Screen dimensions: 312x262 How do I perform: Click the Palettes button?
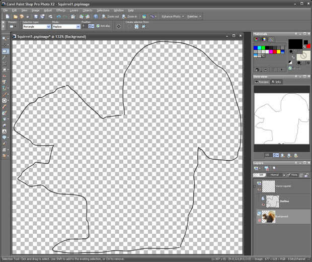click(x=194, y=17)
